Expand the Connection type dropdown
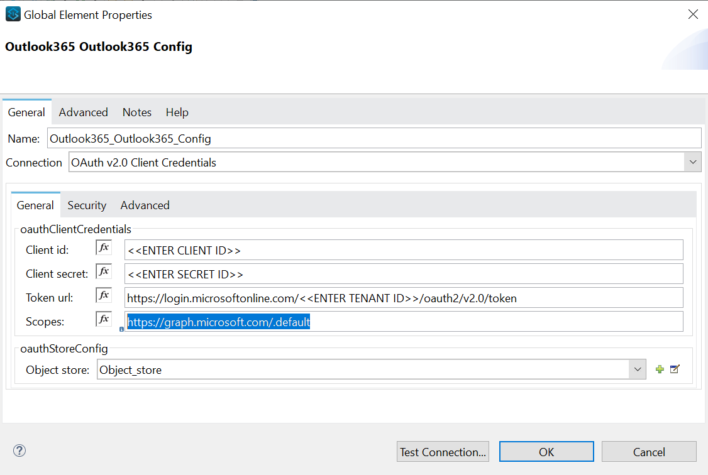The width and height of the screenshot is (708, 475). 693,162
